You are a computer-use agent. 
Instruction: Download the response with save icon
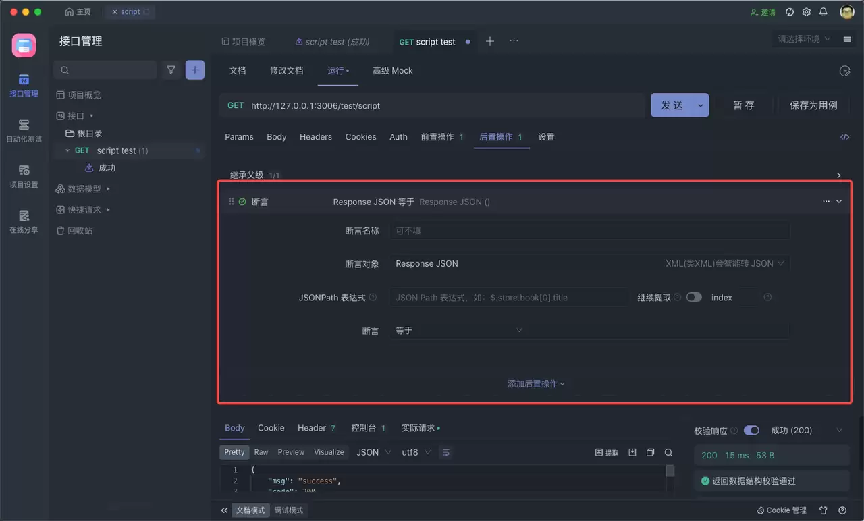(x=632, y=452)
